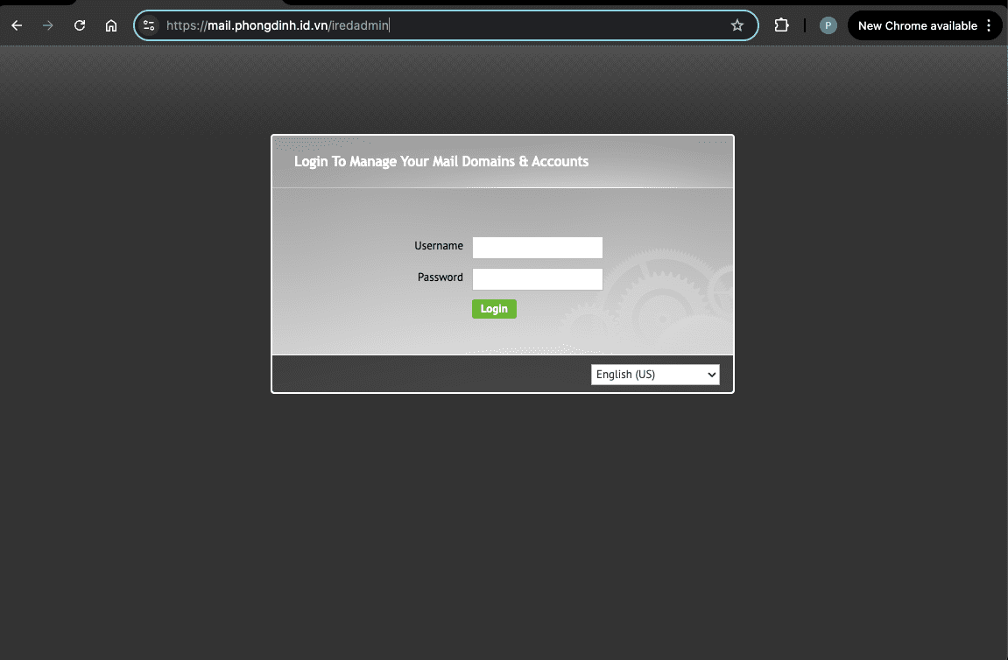Focus the address bar URL text

pyautogui.click(x=277, y=25)
